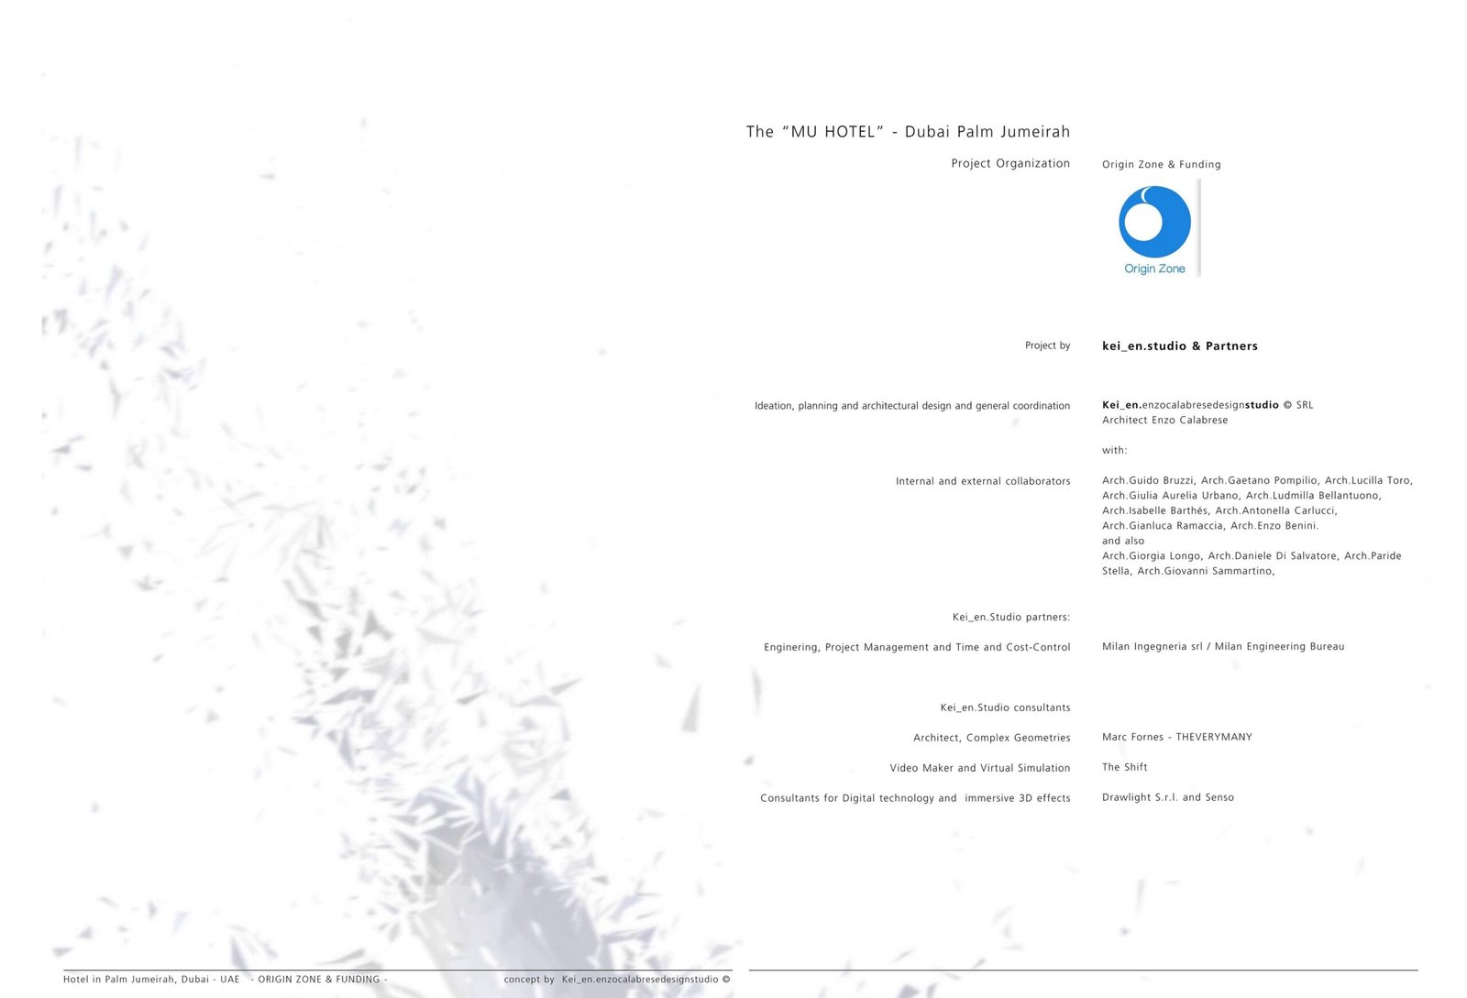Screen dimensions: 1467x998
Task: Click the 'Origin Zone & Funding' label above logo
Action: 1161,165
